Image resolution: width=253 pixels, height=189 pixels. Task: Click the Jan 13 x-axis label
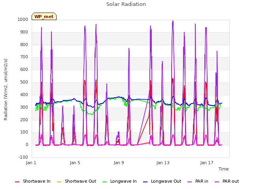(x=163, y=163)
